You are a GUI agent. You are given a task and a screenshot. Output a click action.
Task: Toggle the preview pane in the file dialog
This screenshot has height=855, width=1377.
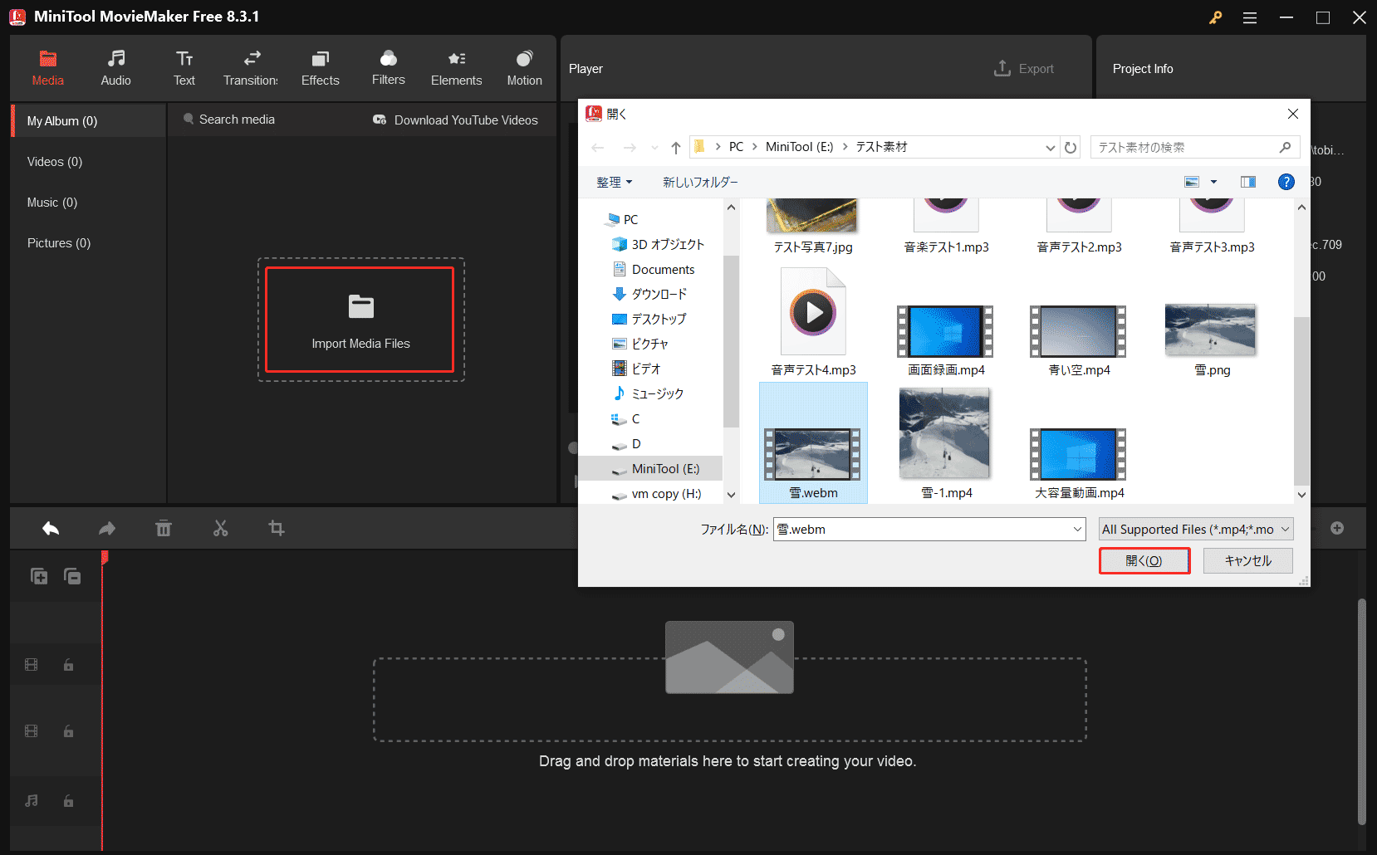tap(1247, 182)
